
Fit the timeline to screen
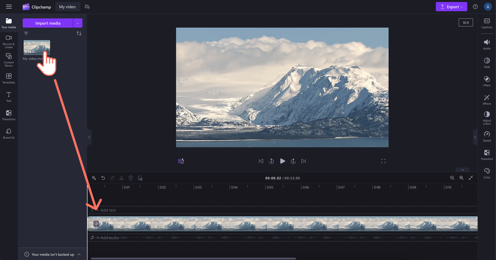pyautogui.click(x=471, y=178)
